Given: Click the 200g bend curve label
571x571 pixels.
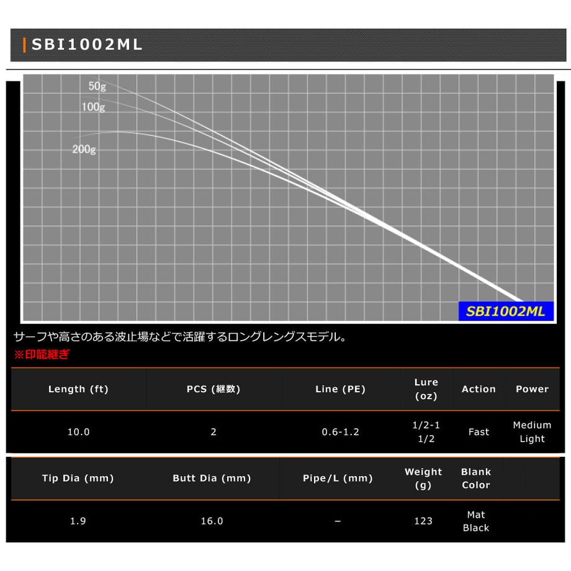Looking at the screenshot, I should 84,150.
